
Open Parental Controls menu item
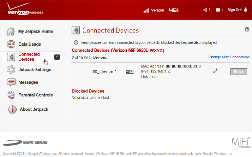(x=36, y=95)
